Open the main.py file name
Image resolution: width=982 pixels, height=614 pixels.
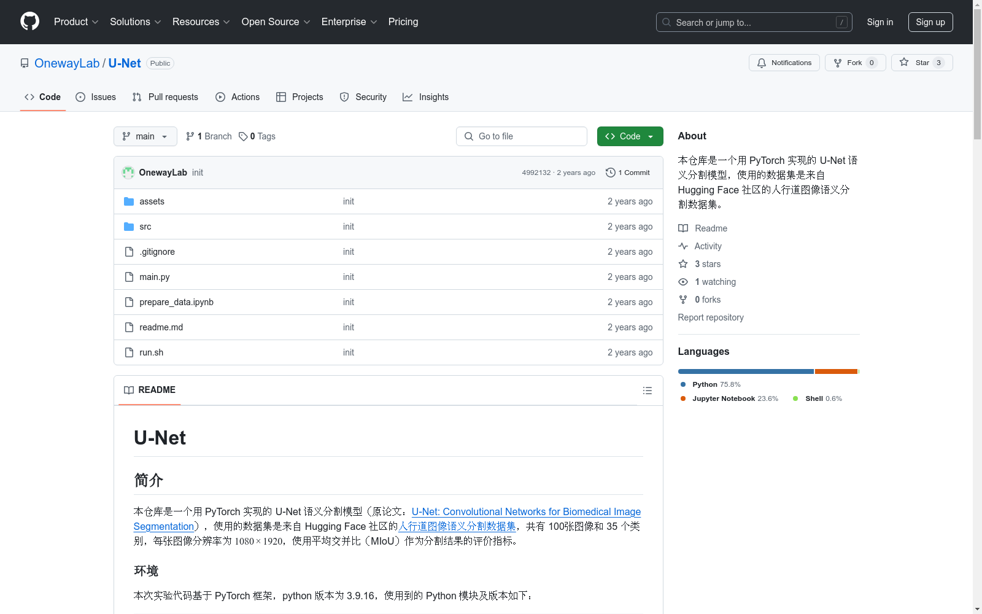pos(155,277)
